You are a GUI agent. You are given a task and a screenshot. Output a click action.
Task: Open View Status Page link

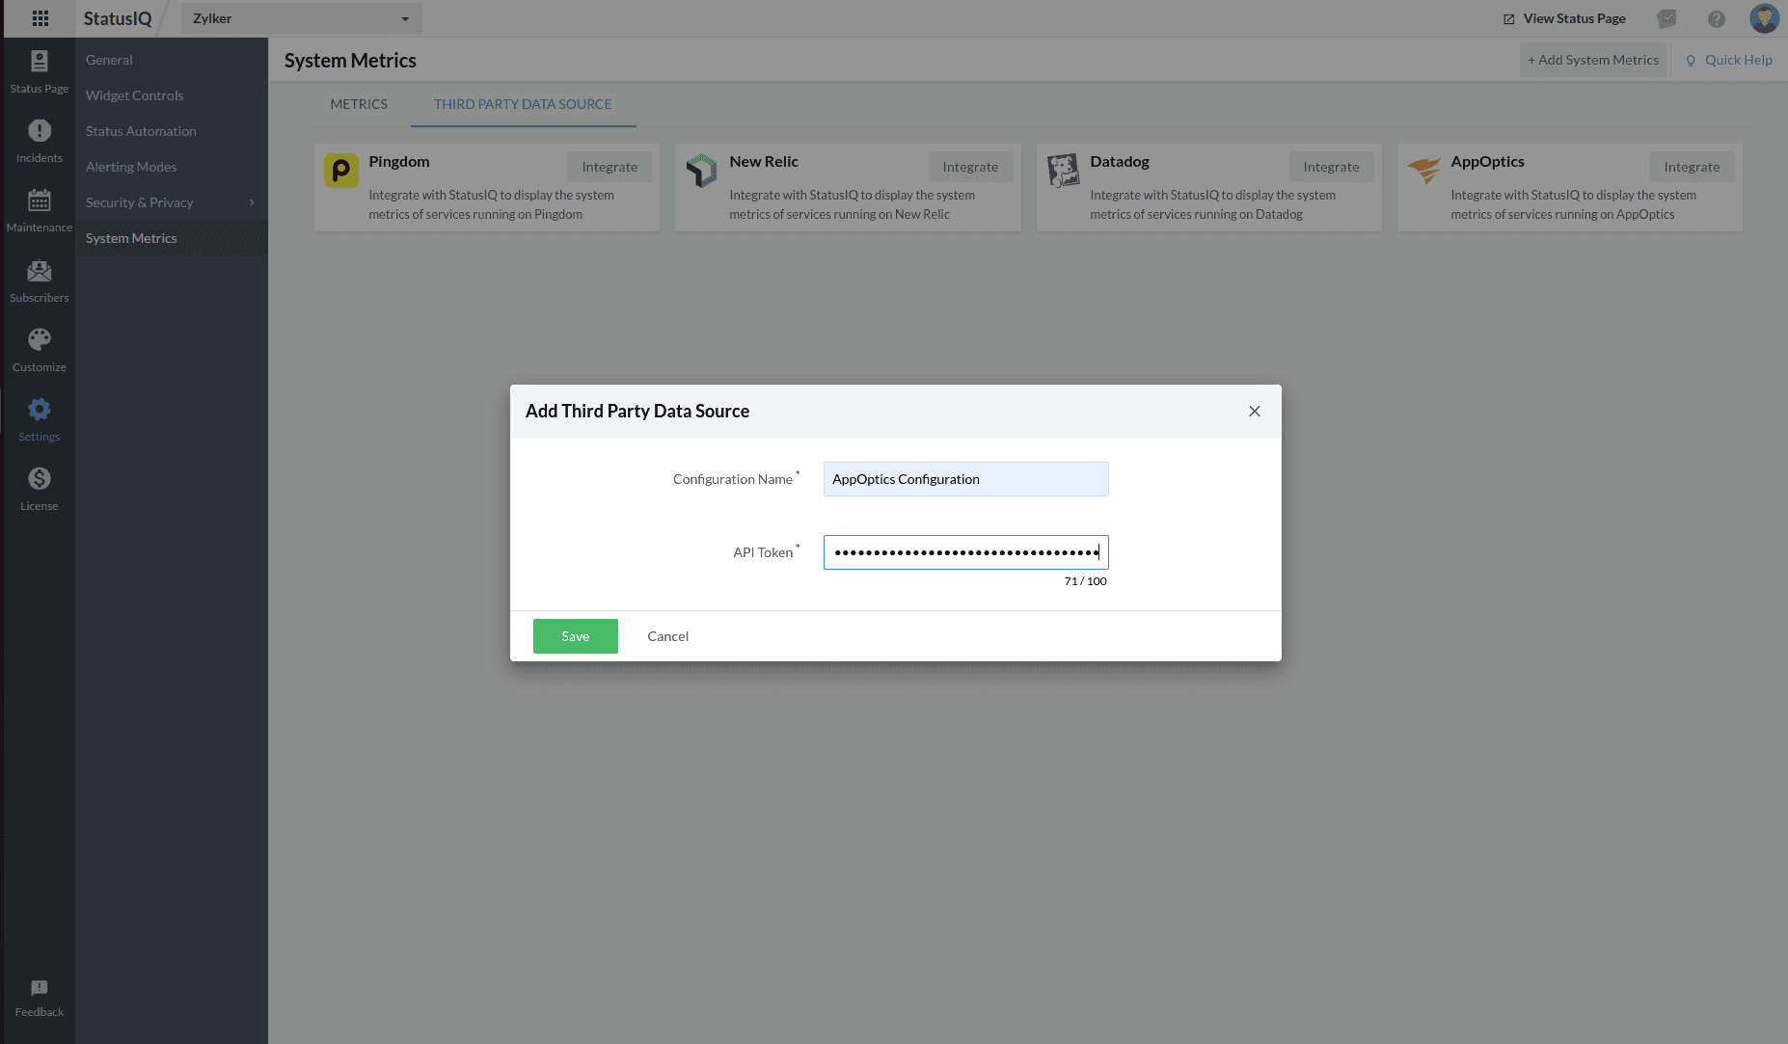[x=1564, y=18]
